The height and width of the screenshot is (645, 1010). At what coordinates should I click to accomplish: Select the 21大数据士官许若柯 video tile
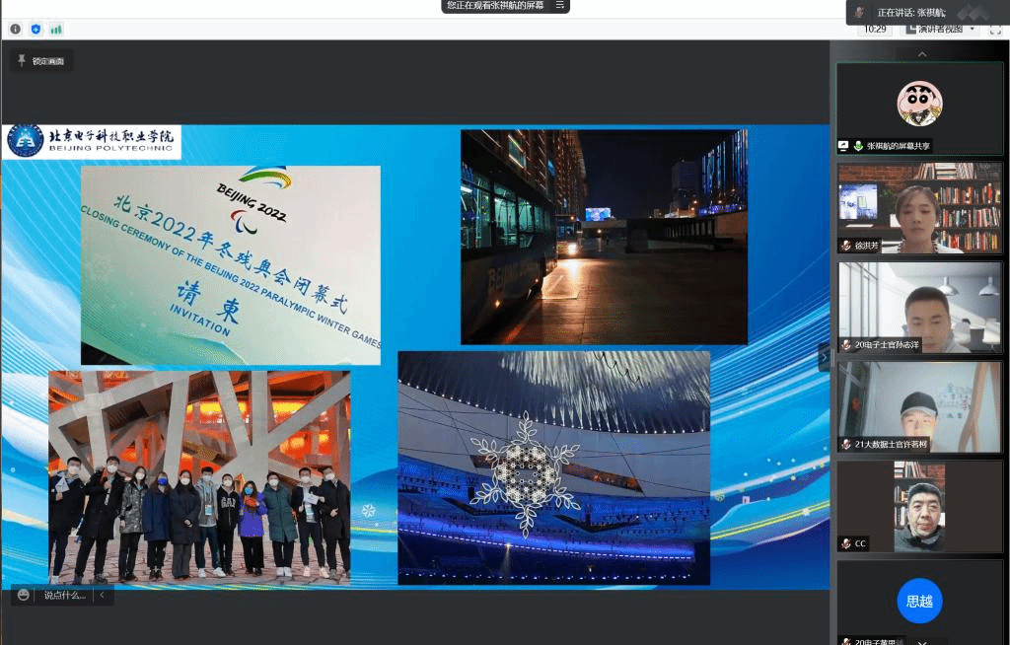pyautogui.click(x=919, y=406)
